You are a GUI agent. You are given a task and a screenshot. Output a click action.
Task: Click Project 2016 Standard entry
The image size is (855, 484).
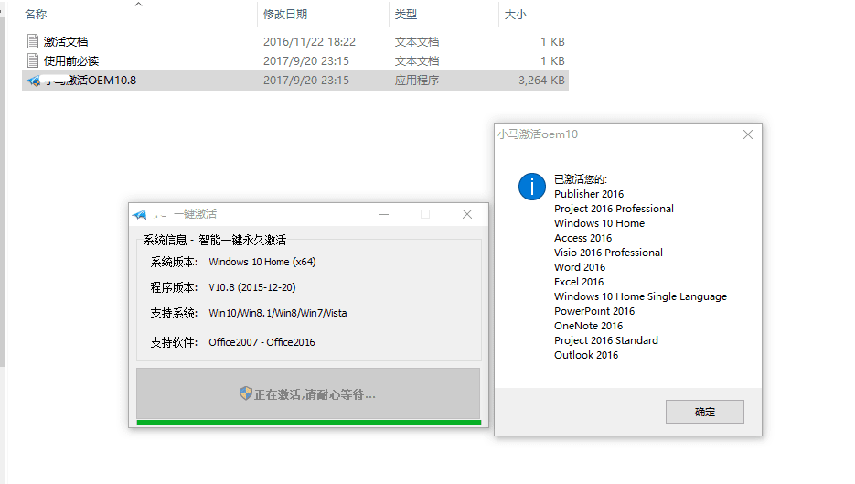606,340
